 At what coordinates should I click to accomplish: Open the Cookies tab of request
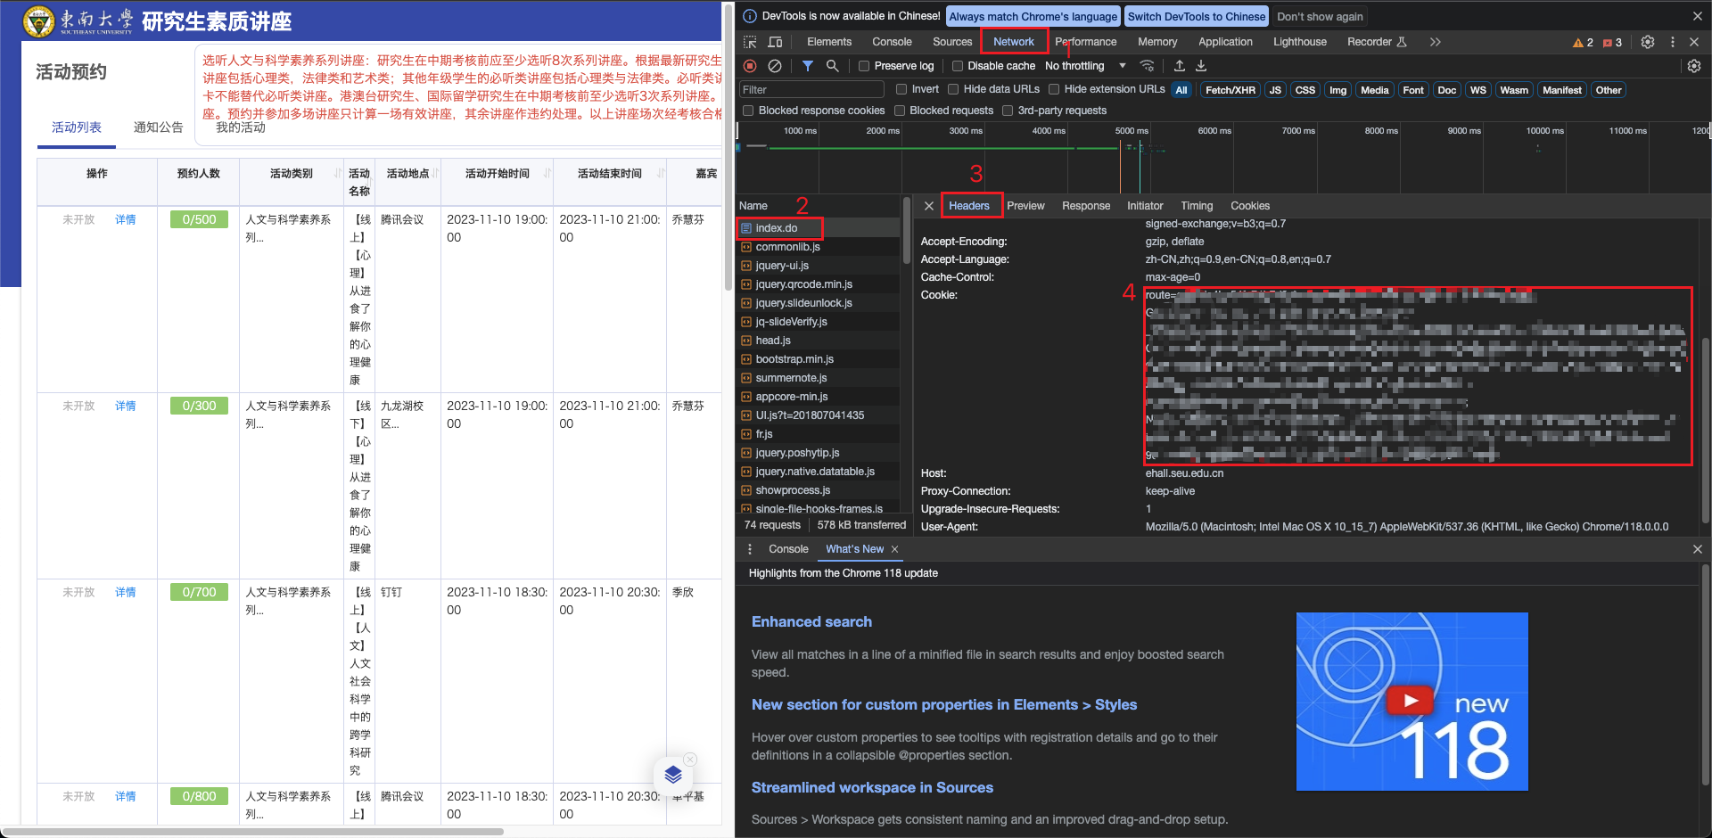tap(1250, 206)
